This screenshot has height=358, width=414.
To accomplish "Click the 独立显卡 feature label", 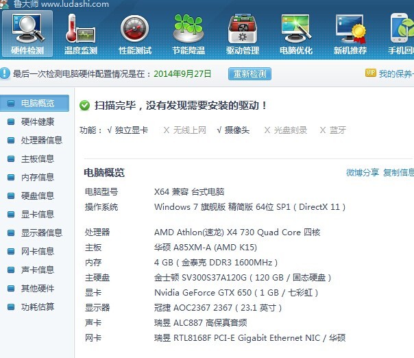I will pos(132,130).
